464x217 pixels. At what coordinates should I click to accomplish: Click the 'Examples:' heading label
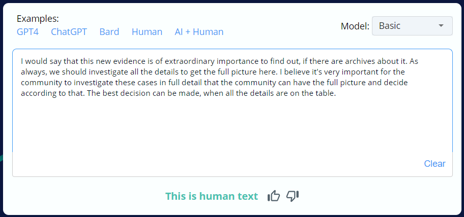click(38, 19)
